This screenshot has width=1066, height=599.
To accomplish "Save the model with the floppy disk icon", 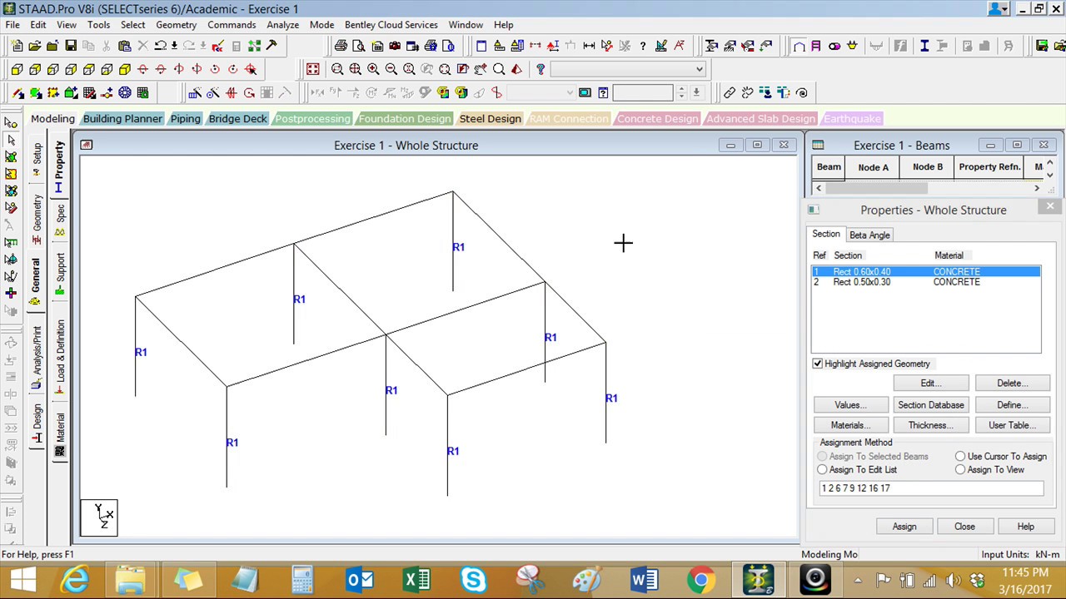I will [71, 46].
